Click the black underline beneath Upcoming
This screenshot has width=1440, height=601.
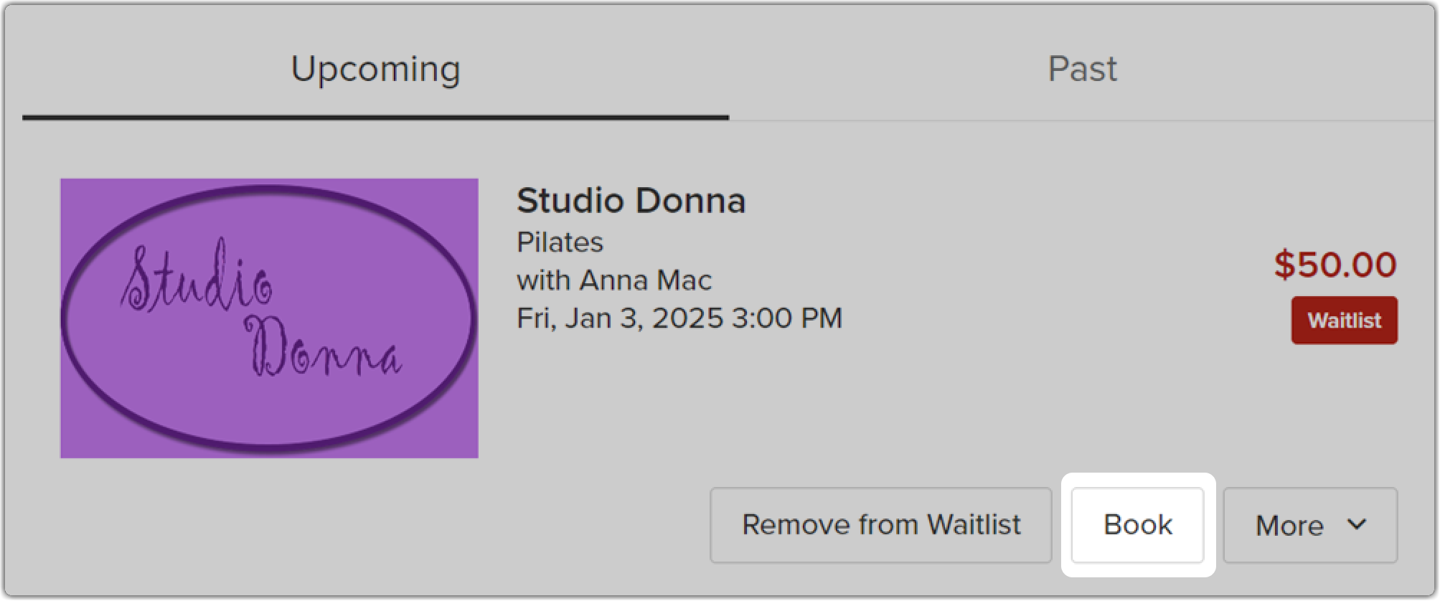coord(375,117)
